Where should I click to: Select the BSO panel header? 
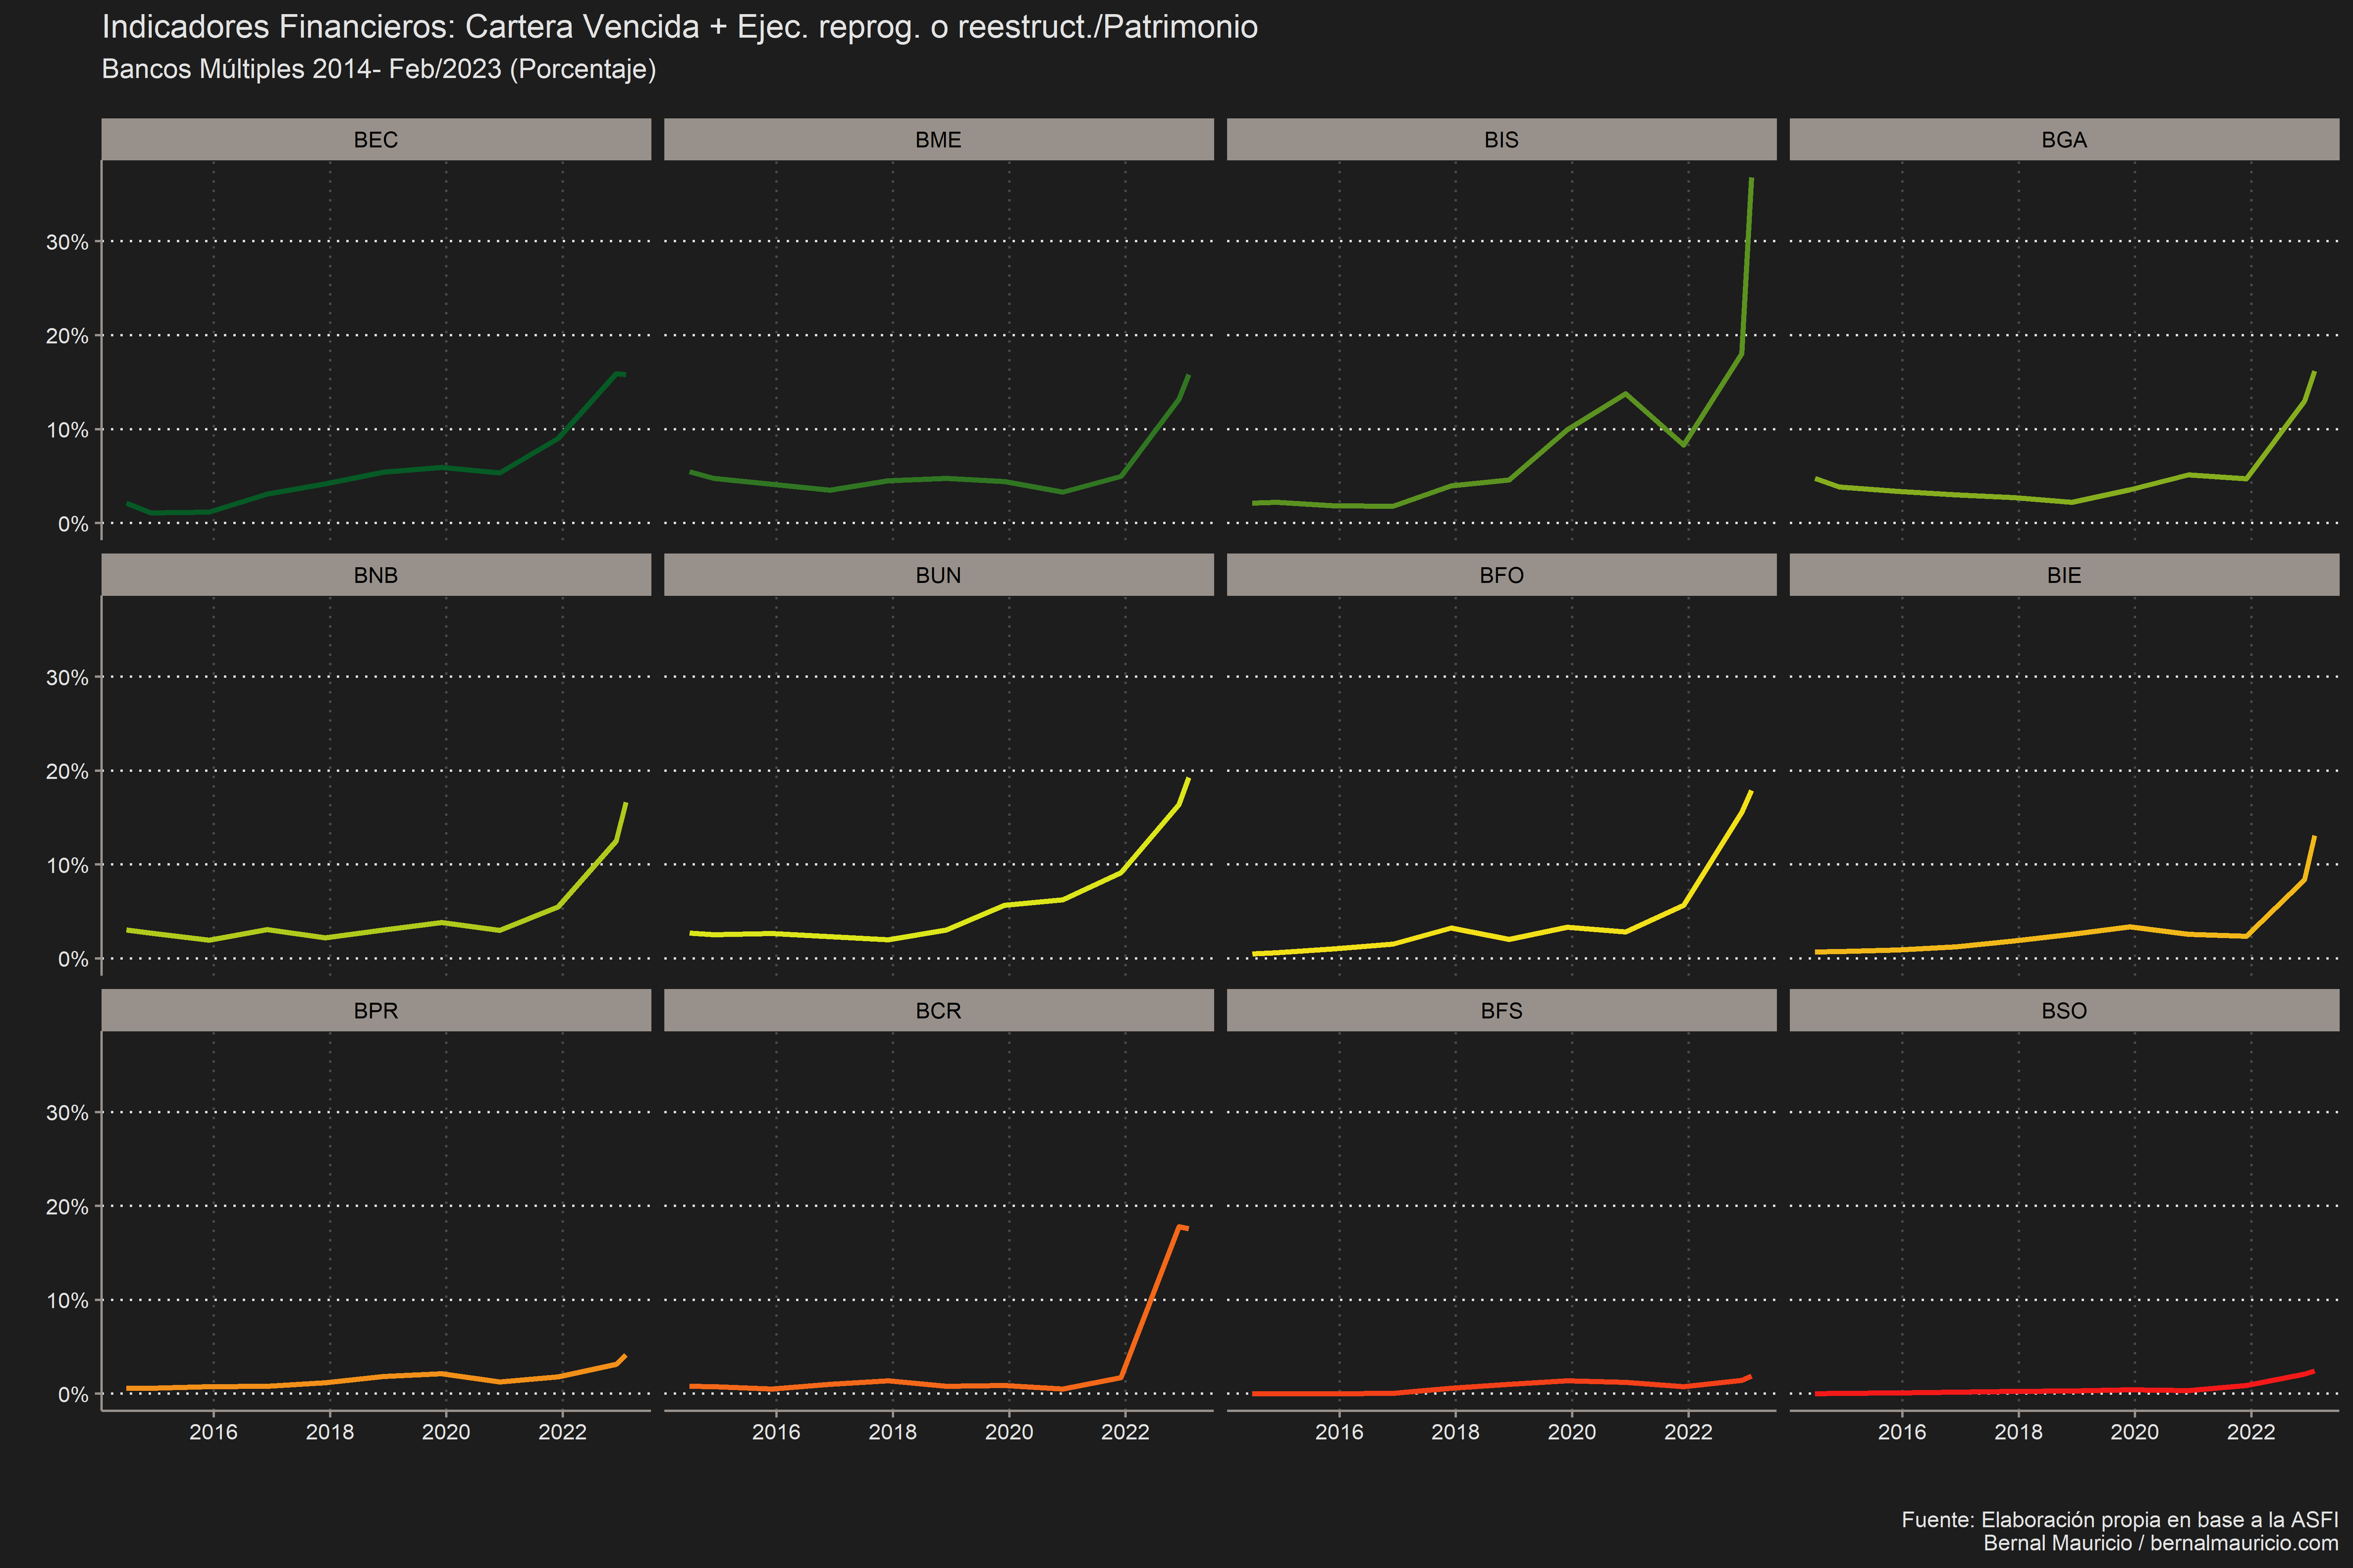2064,1010
